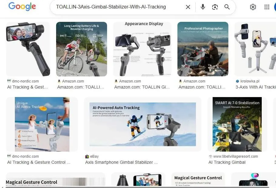Open the white gimbal with tripod image

255,49
